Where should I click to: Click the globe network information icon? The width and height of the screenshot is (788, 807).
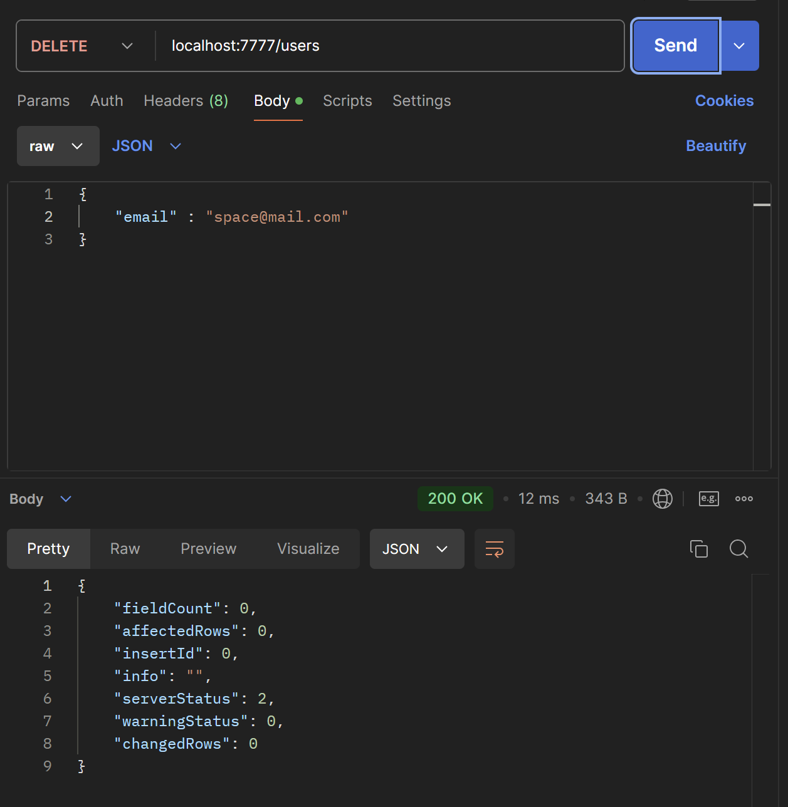[x=663, y=499]
